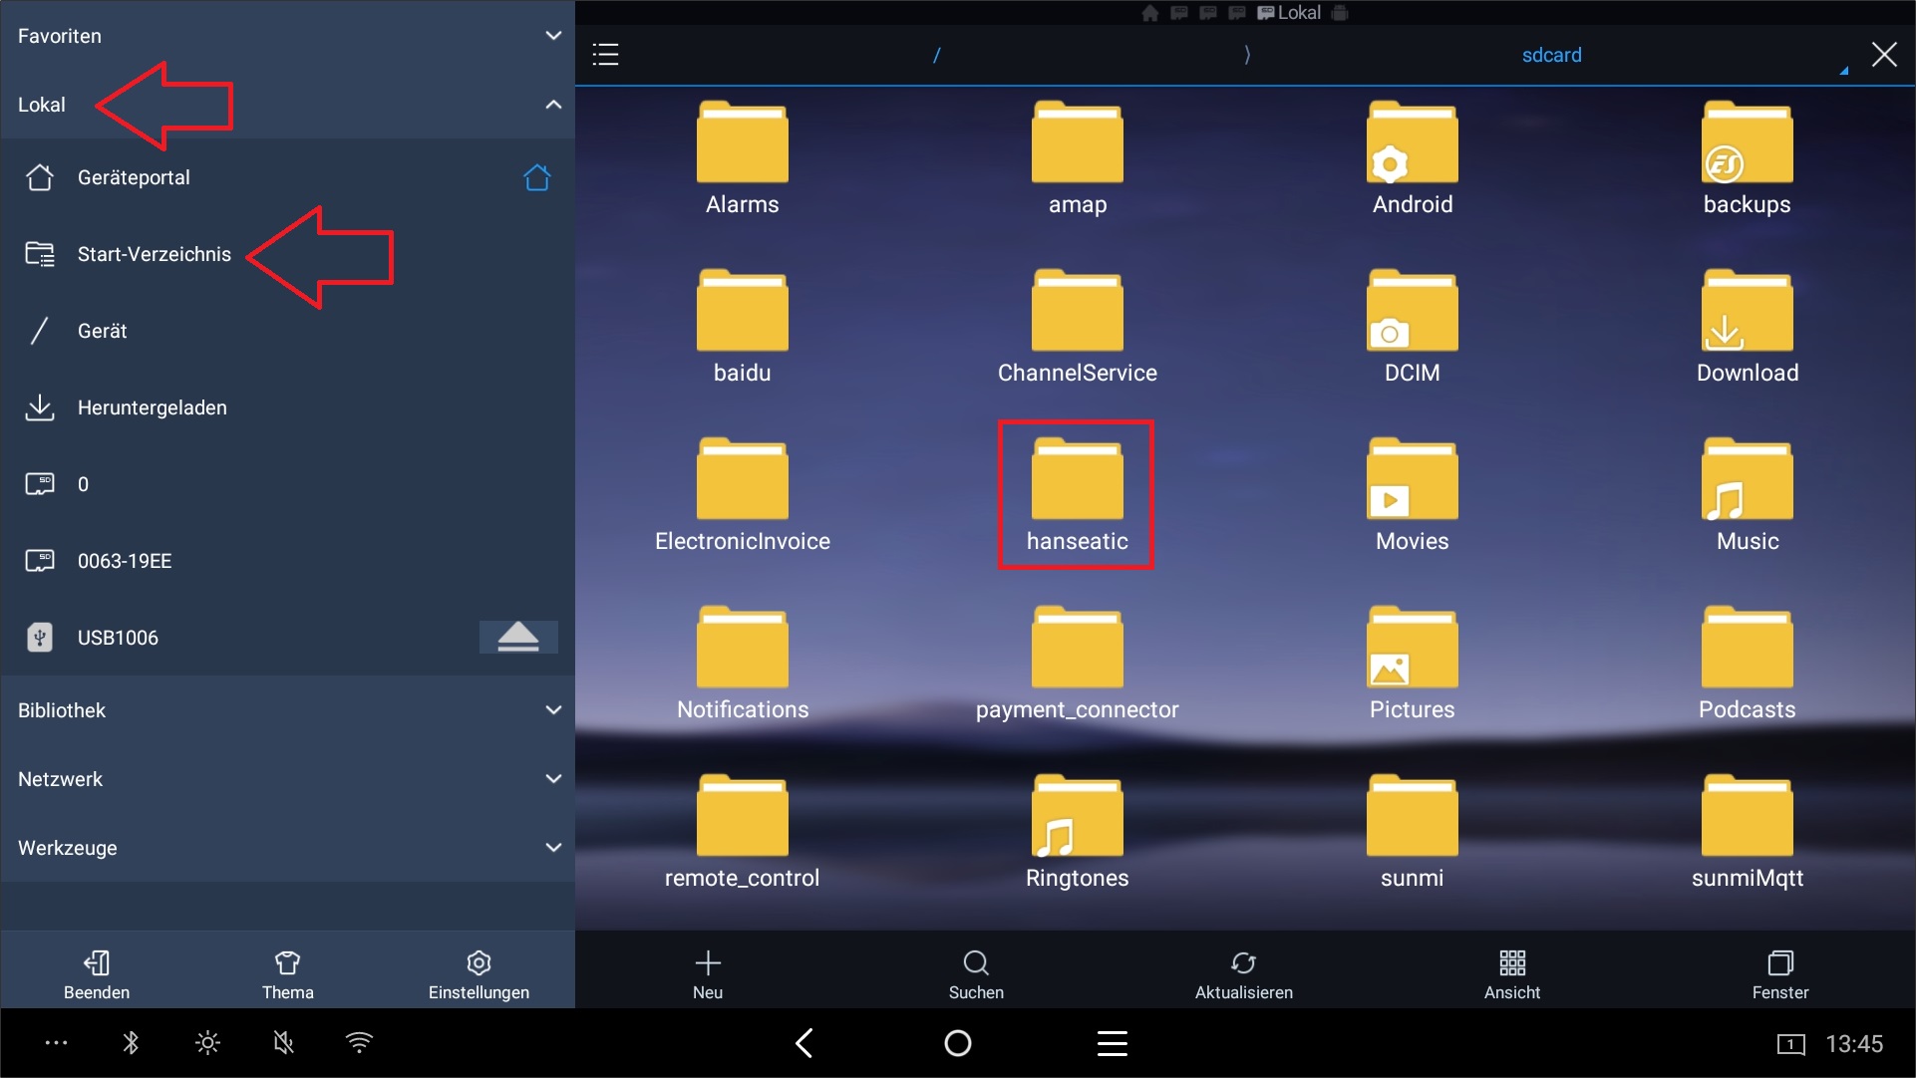Tap the Fenster button
This screenshot has width=1916, height=1078.
pyautogui.click(x=1779, y=974)
